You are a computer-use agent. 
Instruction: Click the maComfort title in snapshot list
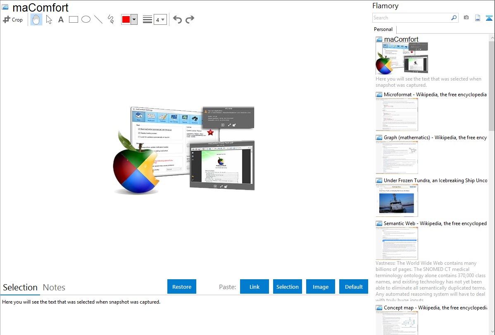tap(401, 39)
